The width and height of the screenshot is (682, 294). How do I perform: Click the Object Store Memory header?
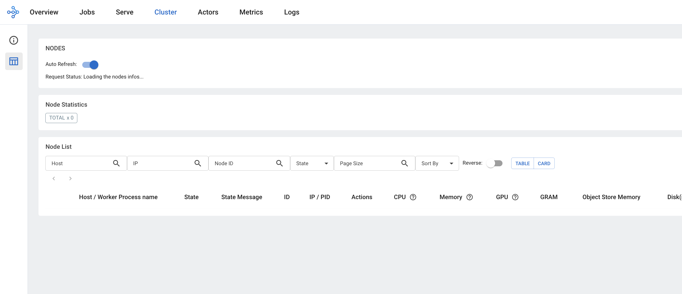click(612, 197)
